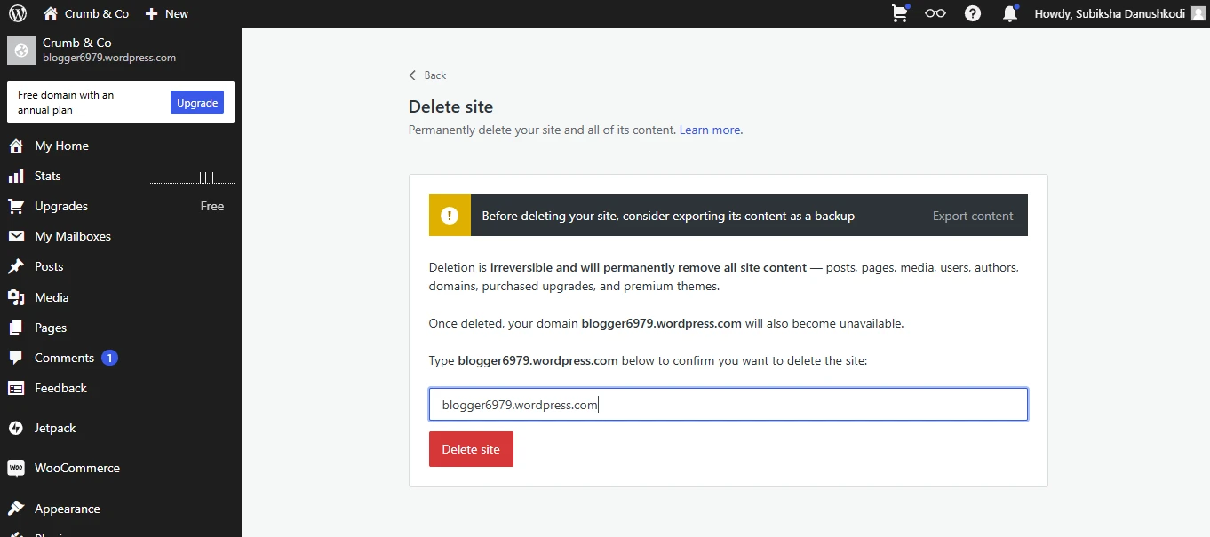Open the Reader glasses icon
The width and height of the screenshot is (1210, 537).
[x=935, y=13]
